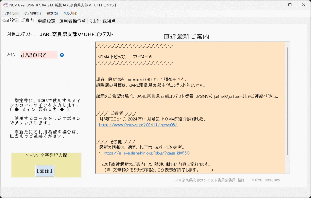Minimize the NCMA window
311x198 pixels.
click(276, 5)
